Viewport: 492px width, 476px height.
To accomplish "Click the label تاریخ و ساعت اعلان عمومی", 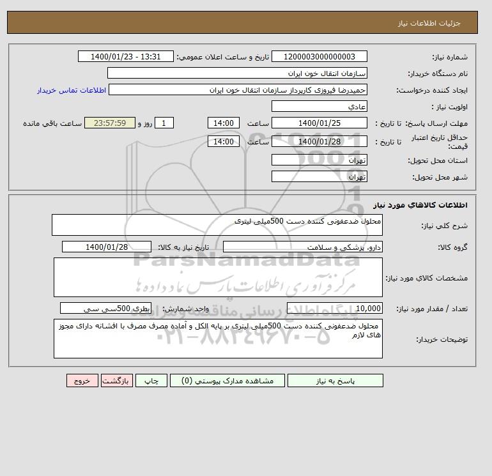I will (223, 57).
